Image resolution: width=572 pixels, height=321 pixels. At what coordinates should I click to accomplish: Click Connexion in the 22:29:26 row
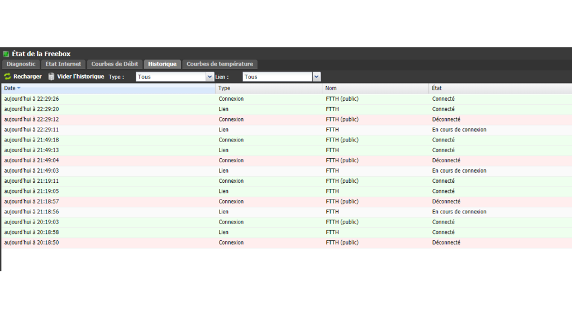pos(231,99)
